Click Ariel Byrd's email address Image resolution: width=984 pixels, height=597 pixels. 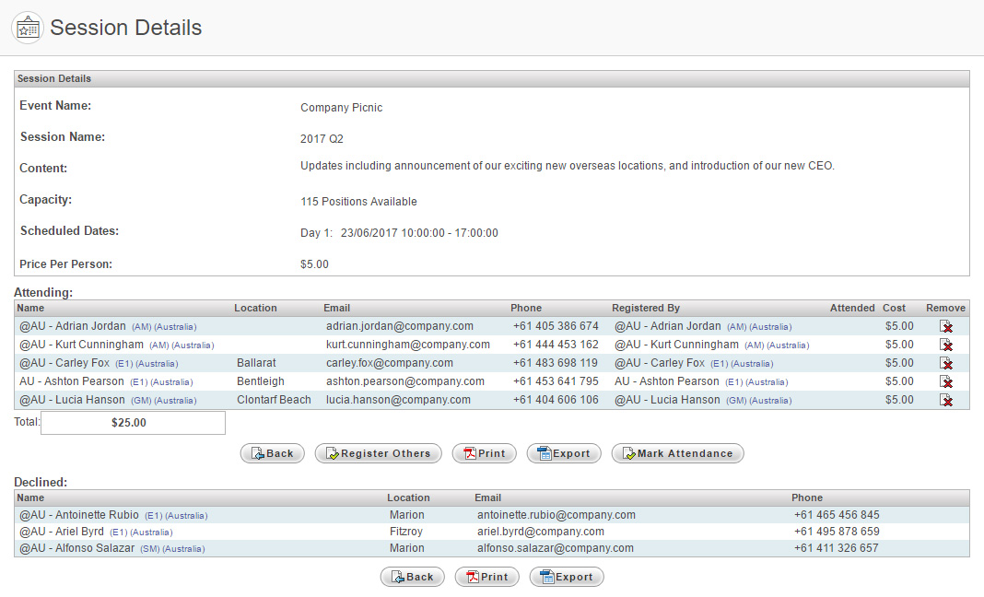point(541,532)
